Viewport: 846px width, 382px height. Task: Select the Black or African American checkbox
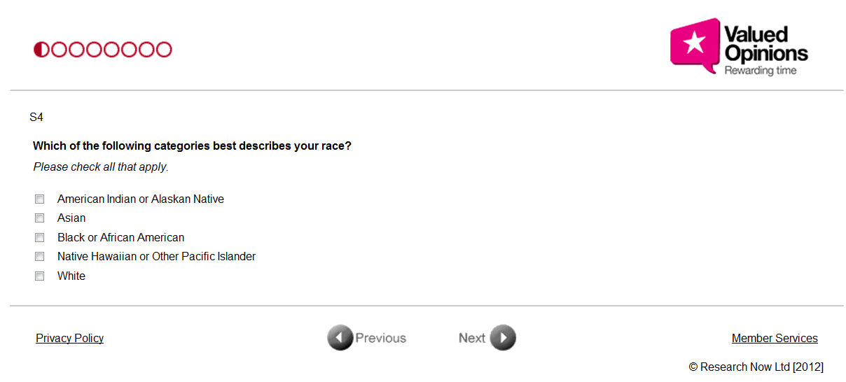click(x=40, y=238)
